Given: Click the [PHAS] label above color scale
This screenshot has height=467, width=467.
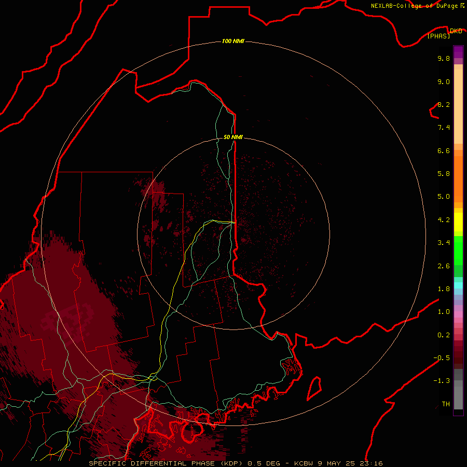Looking at the screenshot, I should coord(438,36).
